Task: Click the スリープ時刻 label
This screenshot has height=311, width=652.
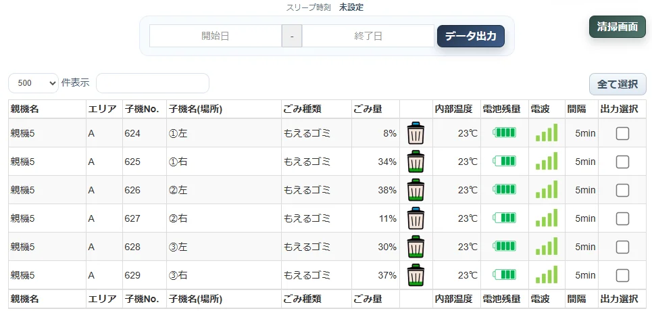Action: tap(309, 7)
